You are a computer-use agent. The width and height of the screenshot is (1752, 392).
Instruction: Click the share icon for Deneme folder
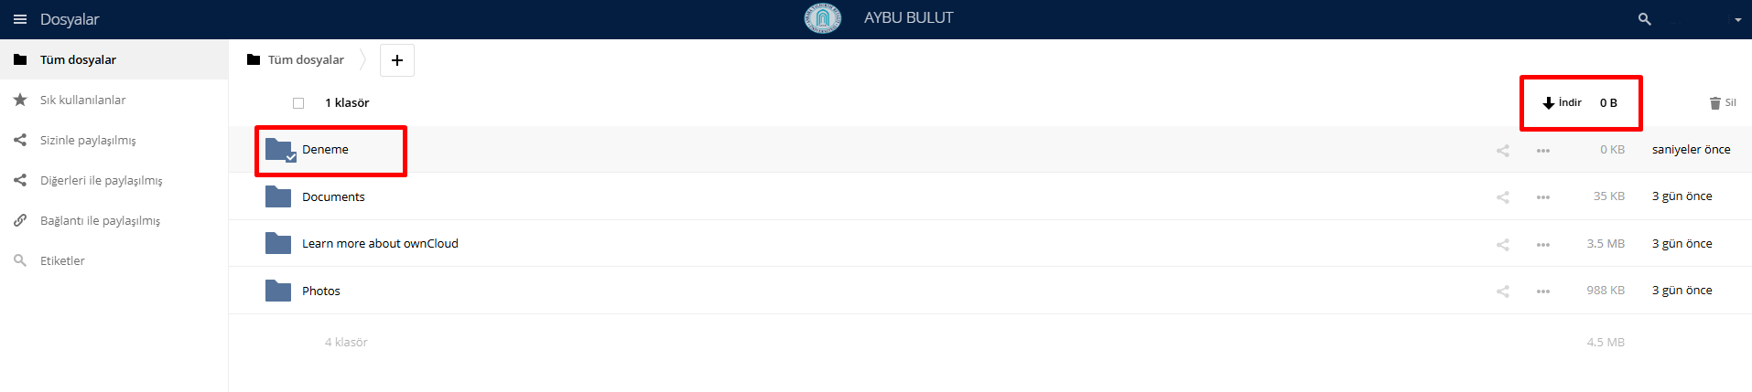click(1502, 151)
